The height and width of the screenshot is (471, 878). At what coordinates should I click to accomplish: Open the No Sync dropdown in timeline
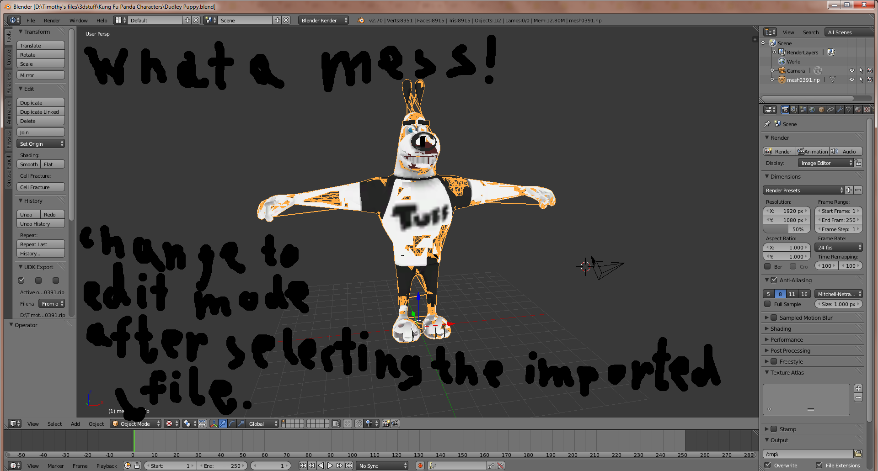[x=382, y=466]
